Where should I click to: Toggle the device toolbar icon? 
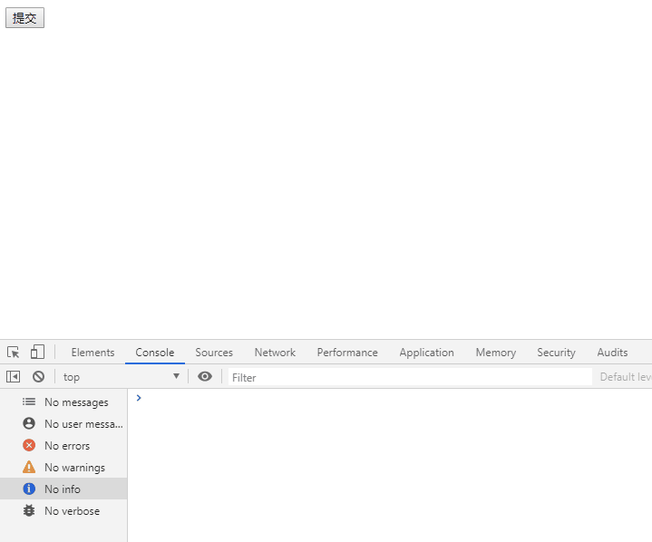point(37,352)
